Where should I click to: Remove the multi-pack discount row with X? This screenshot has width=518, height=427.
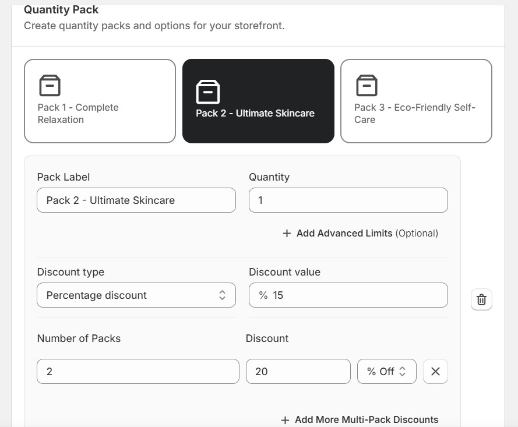click(x=435, y=372)
